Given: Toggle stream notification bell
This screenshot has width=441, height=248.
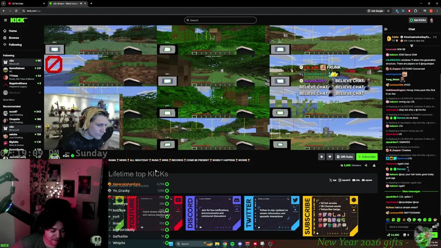Looking at the screenshot, I should (321, 157).
